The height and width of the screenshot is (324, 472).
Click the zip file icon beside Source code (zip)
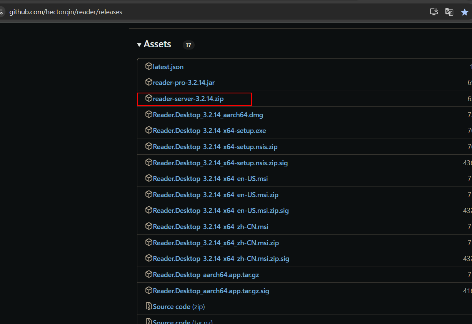click(x=149, y=306)
